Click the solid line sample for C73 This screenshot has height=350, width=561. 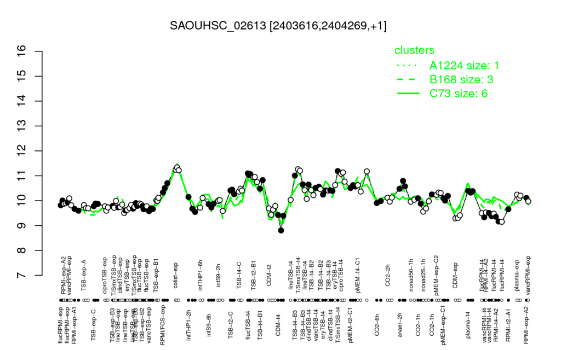click(408, 94)
